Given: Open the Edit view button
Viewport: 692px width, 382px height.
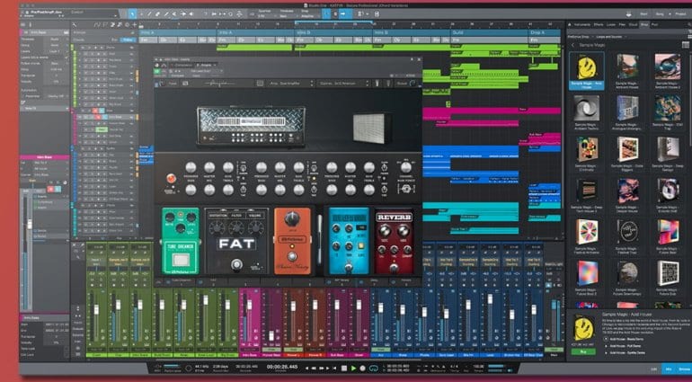Looking at the screenshot, I should click(653, 369).
